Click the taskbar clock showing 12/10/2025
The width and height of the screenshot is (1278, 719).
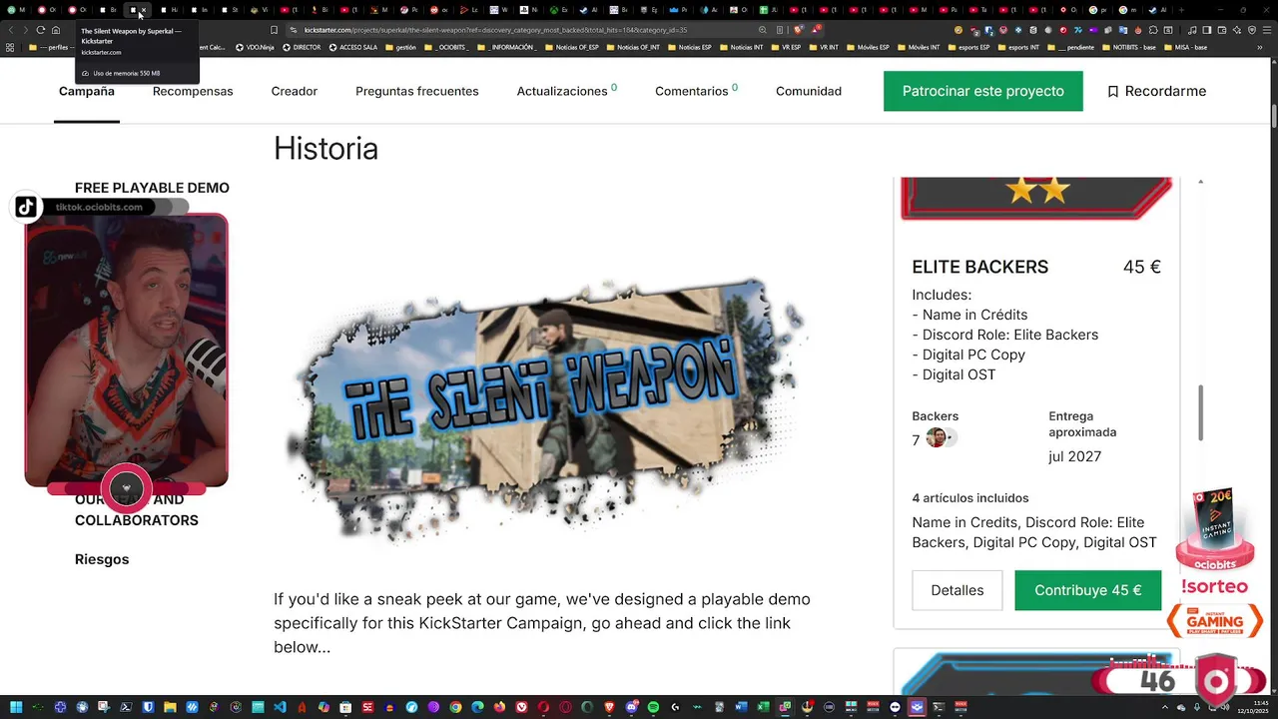tap(1252, 707)
